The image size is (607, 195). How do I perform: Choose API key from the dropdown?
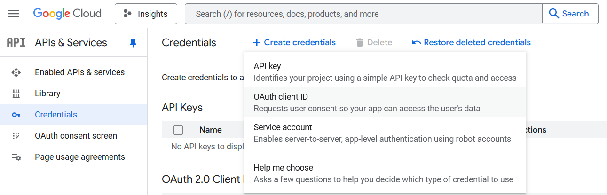385,72
